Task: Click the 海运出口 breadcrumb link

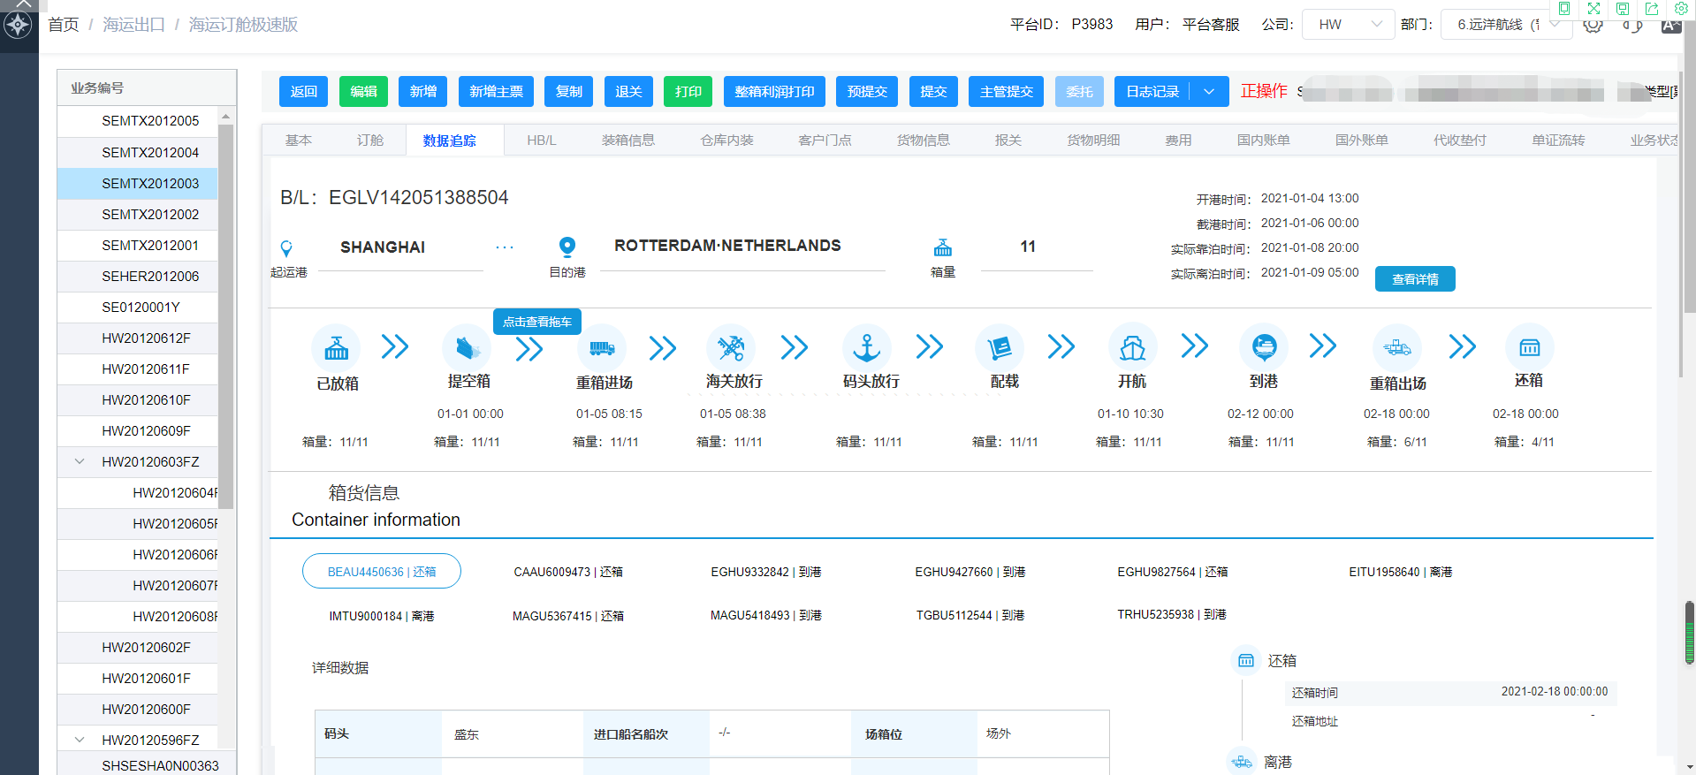Action: (x=133, y=25)
